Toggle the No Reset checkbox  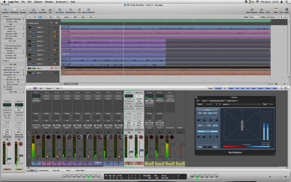point(15,89)
